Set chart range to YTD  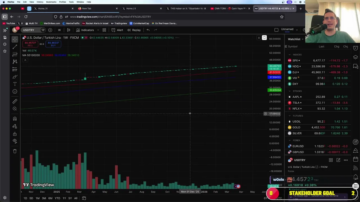[57, 198]
